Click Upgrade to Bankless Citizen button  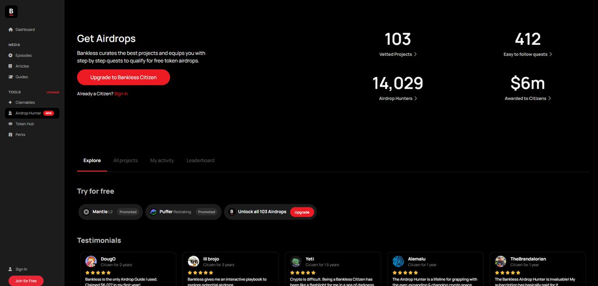point(124,78)
